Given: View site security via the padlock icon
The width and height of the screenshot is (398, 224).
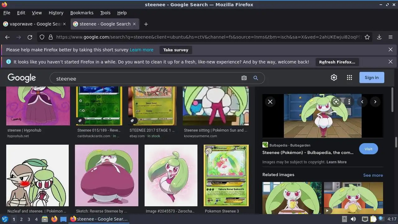Looking at the screenshot, I should pos(50,37).
